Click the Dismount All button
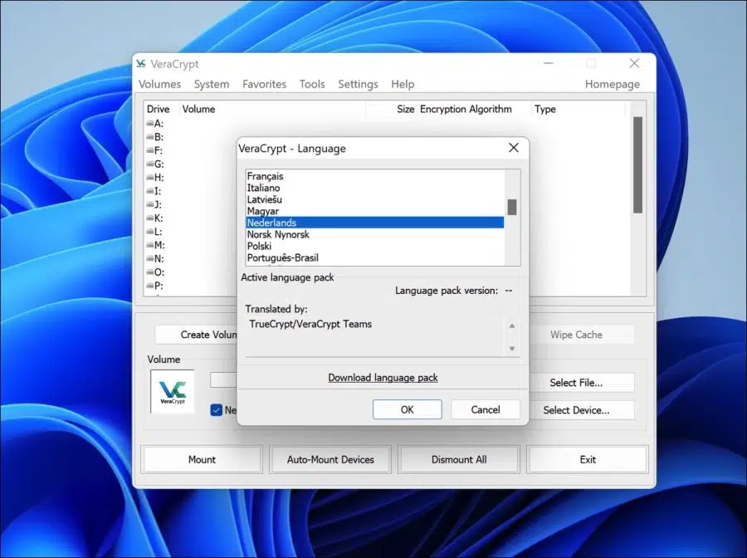 (459, 459)
